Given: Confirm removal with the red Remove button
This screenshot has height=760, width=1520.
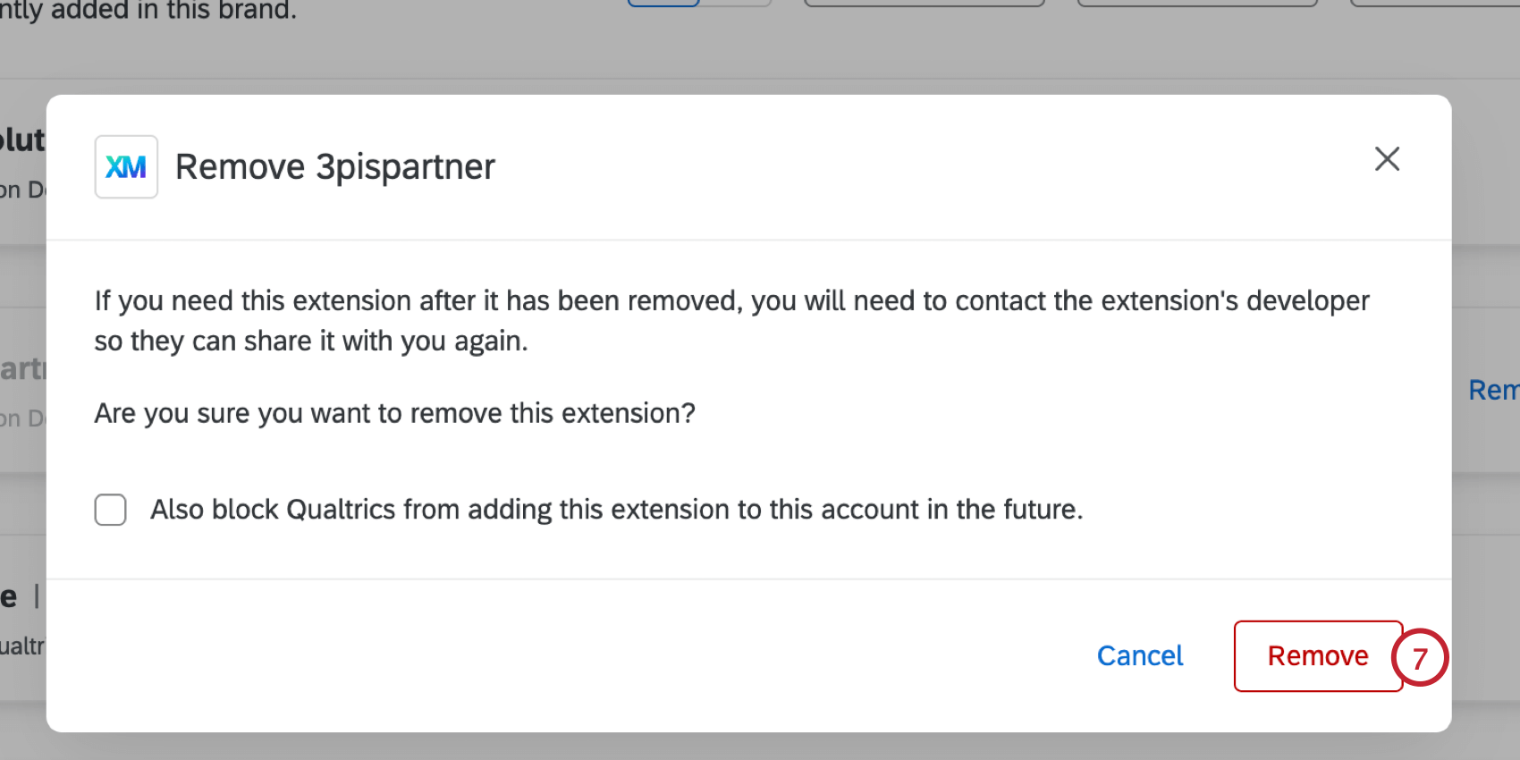Looking at the screenshot, I should (1317, 656).
